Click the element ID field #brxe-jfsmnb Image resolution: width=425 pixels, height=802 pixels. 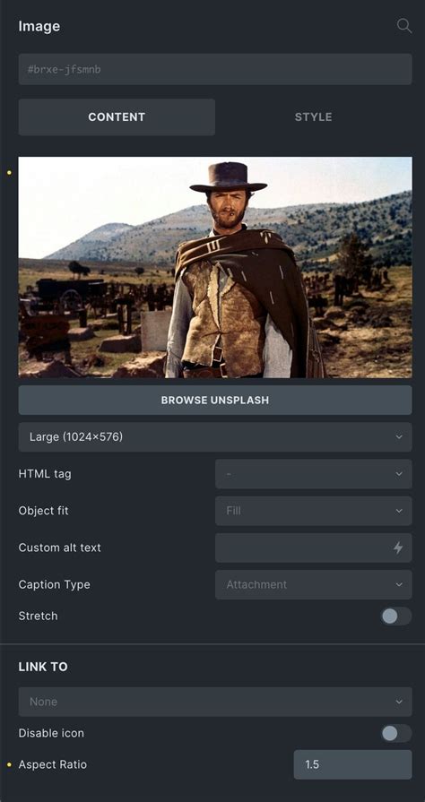(x=215, y=69)
